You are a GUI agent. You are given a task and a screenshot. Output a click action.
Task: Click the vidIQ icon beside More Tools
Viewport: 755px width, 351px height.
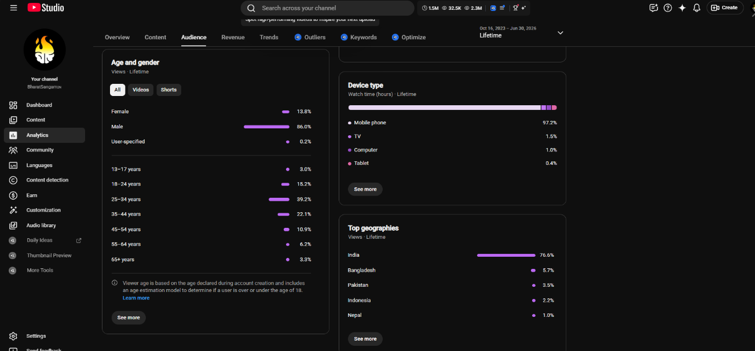[x=13, y=271]
